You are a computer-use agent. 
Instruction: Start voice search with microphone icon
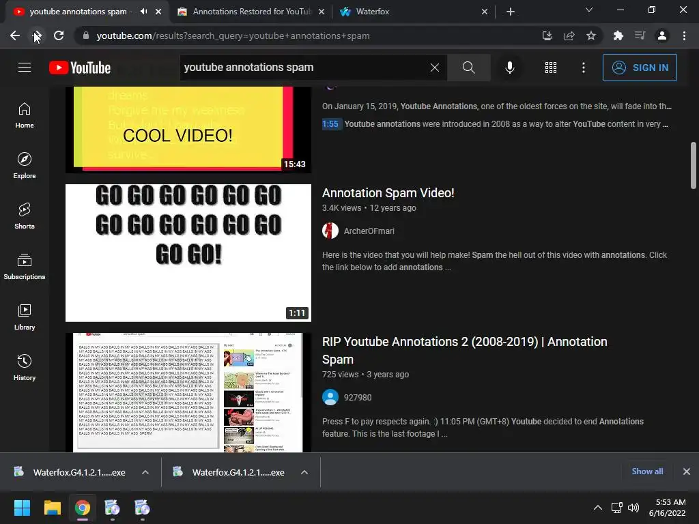[x=509, y=68]
